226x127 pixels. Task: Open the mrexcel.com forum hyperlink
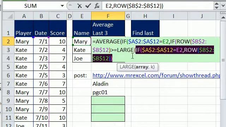(156, 75)
